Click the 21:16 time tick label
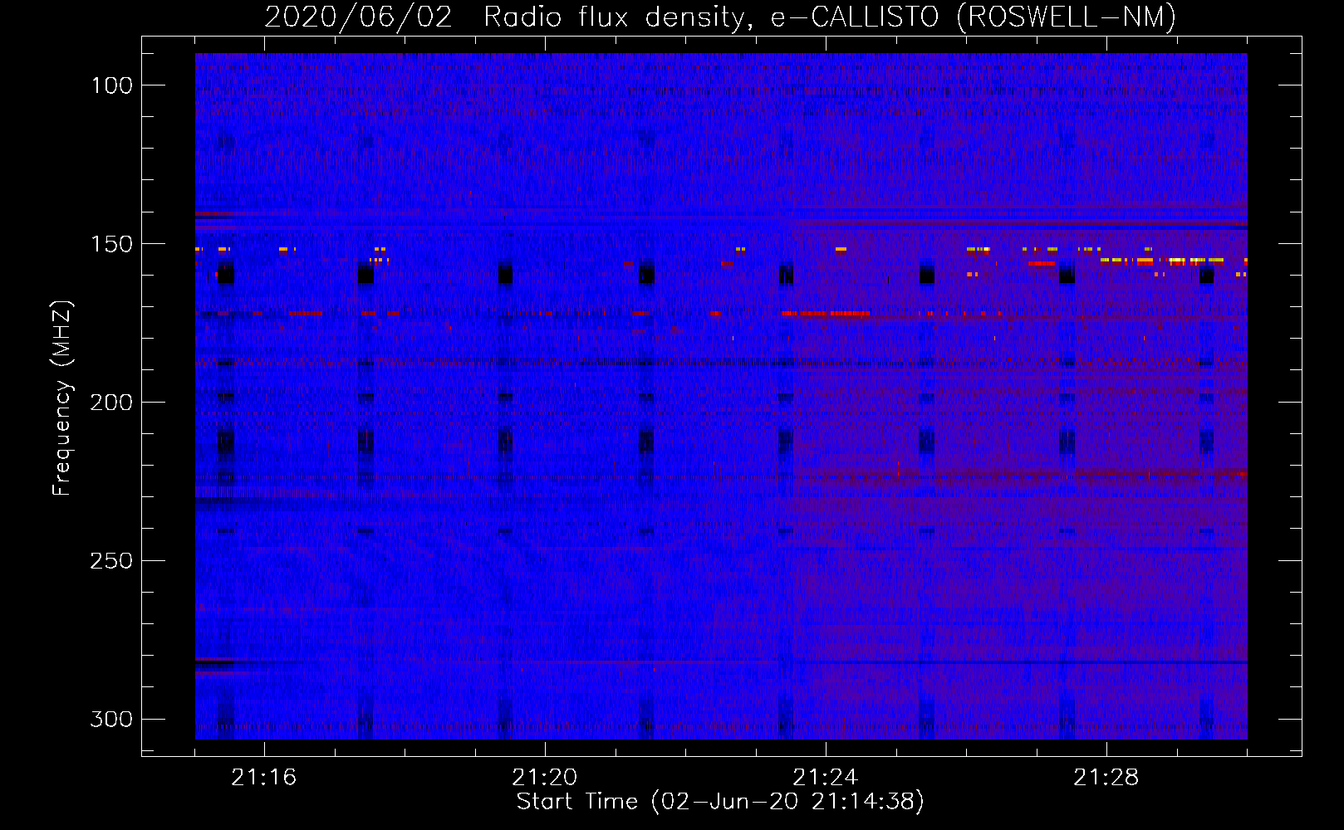 pos(264,778)
